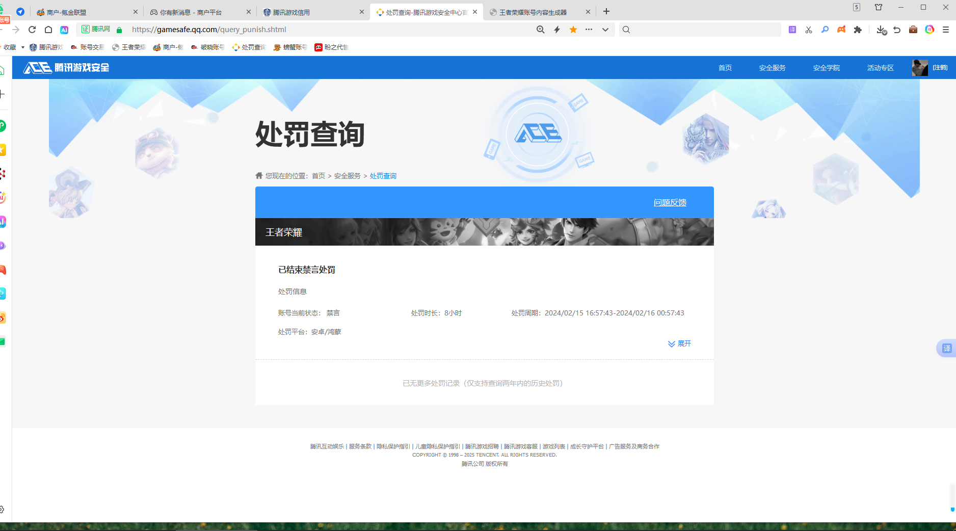Open the extensions puzzle piece menu

[858, 30]
